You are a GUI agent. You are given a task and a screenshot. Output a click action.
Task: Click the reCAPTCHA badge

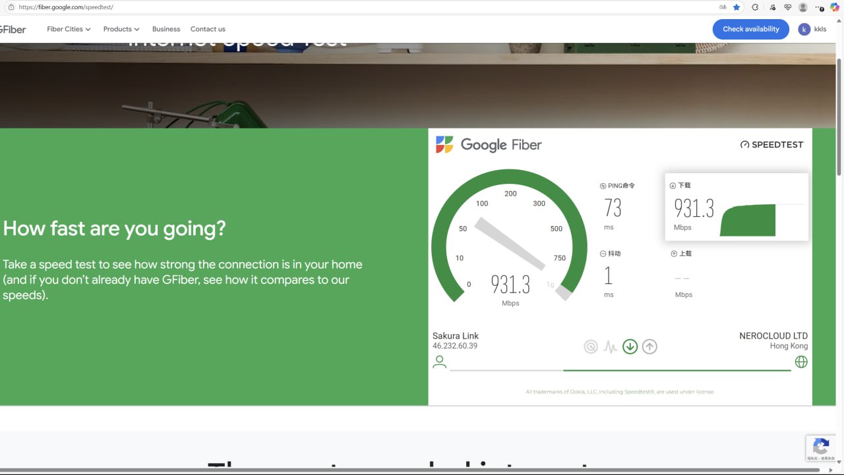tap(821, 448)
